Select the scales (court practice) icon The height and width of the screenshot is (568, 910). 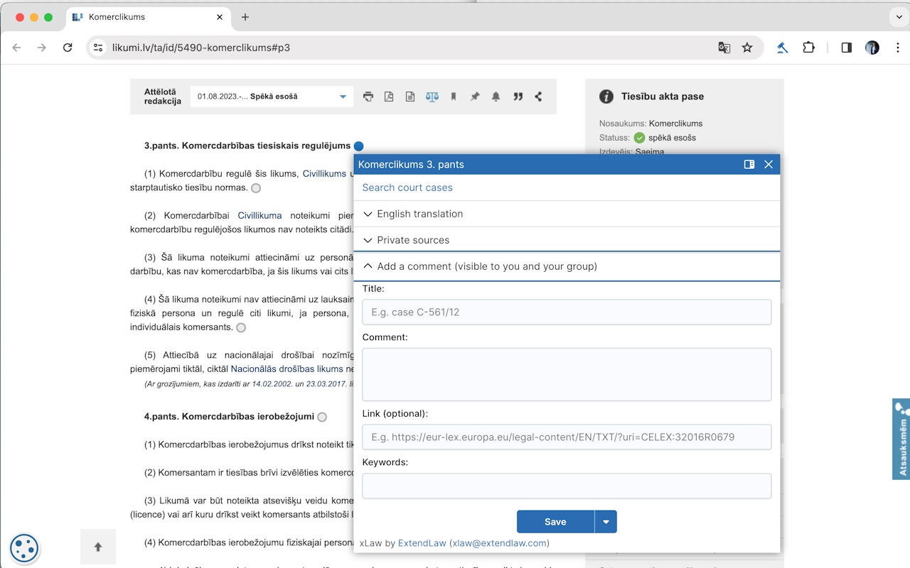[x=432, y=96]
